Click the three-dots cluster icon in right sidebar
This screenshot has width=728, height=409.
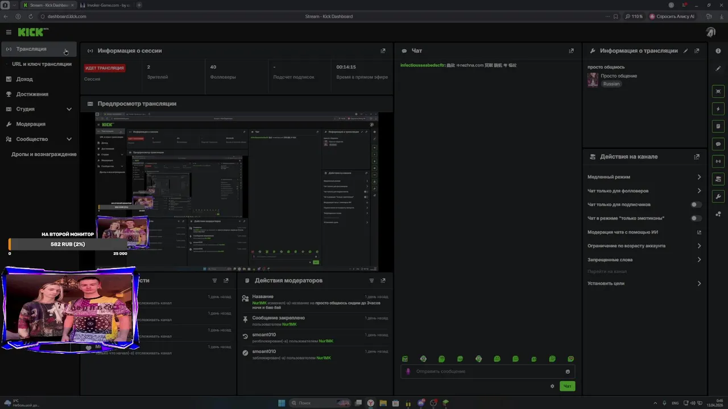point(718,214)
